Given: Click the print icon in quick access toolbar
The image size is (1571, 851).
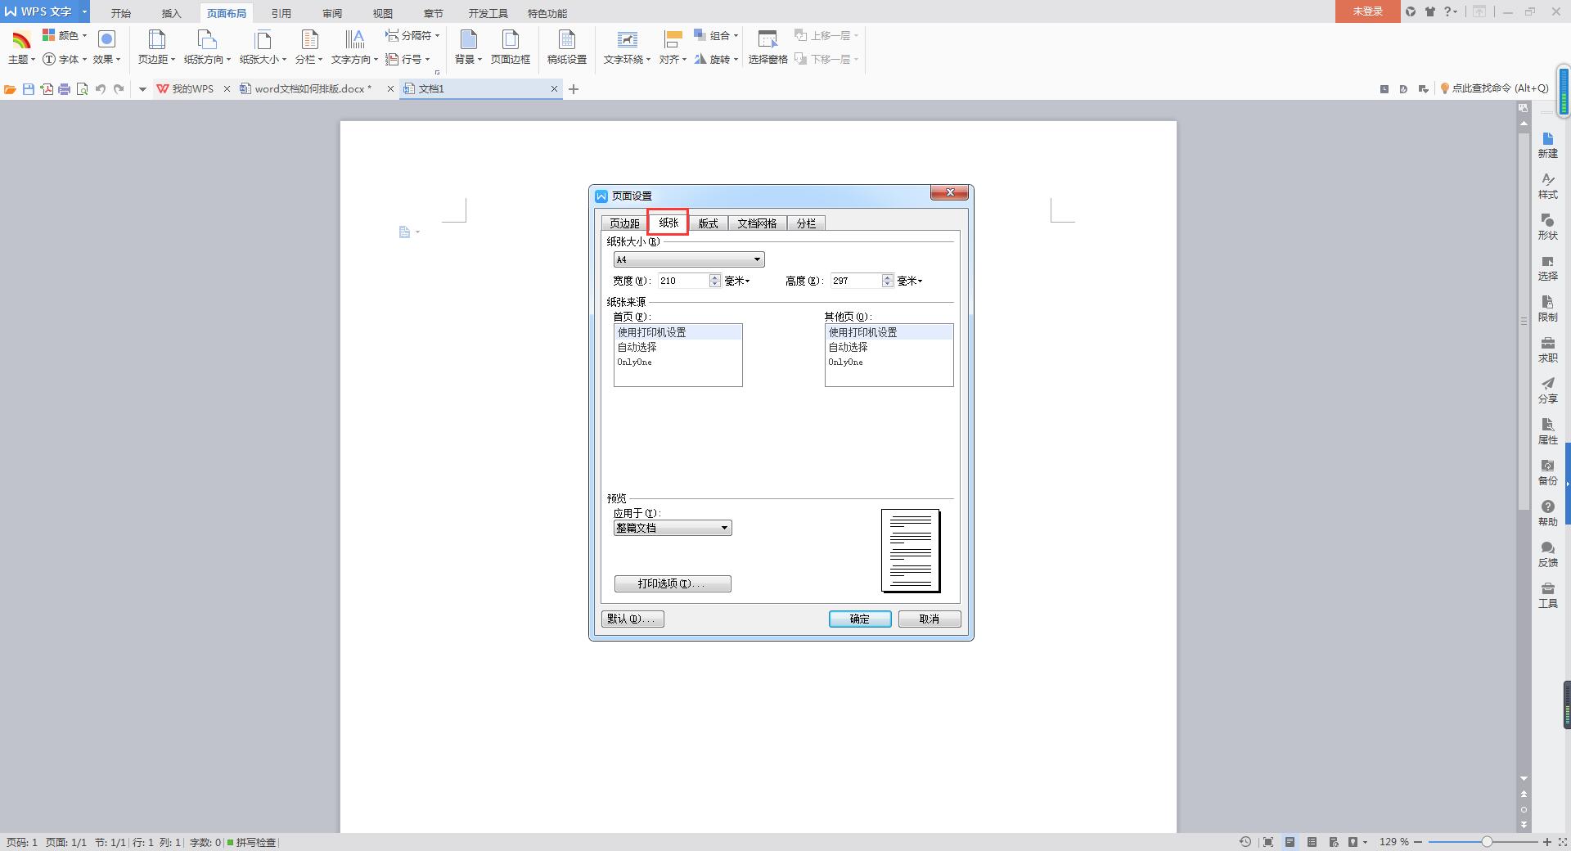Looking at the screenshot, I should coord(64,89).
